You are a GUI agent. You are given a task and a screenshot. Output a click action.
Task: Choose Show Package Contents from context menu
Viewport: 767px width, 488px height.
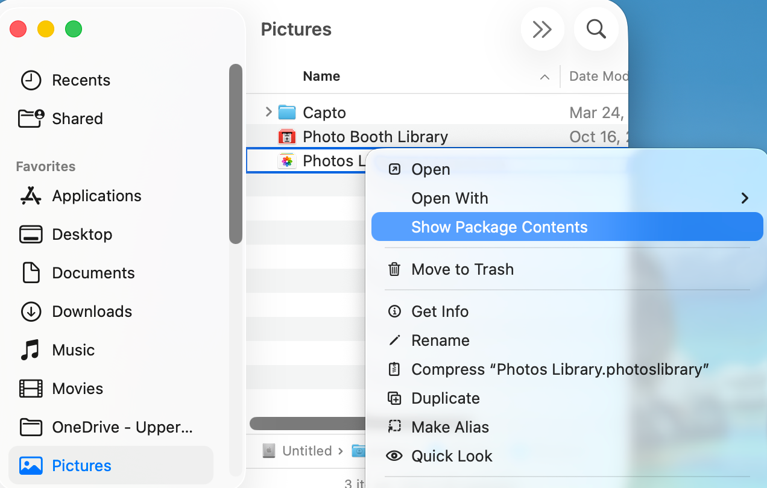click(499, 227)
